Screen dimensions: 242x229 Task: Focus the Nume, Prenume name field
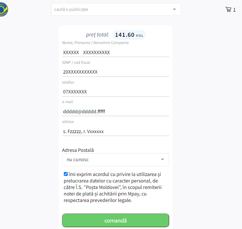point(115,52)
